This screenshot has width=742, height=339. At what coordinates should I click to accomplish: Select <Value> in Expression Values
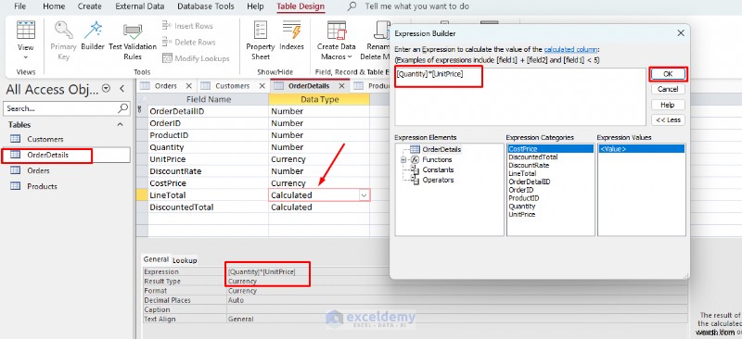[x=641, y=149]
